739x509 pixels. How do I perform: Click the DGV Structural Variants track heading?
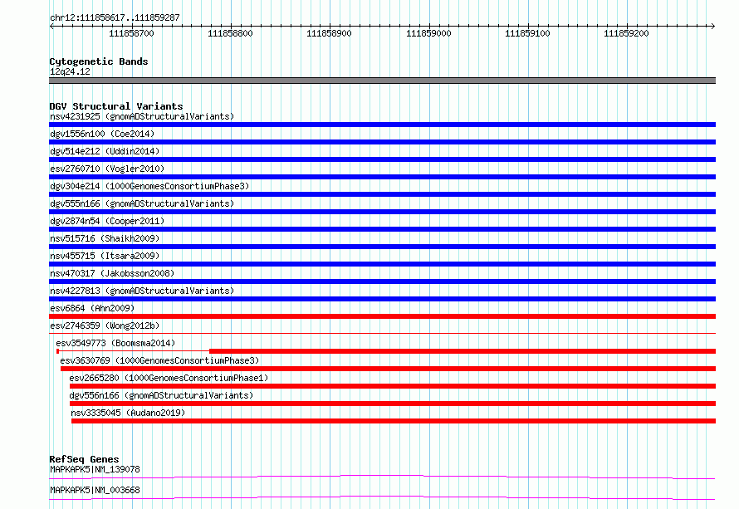[x=116, y=106]
